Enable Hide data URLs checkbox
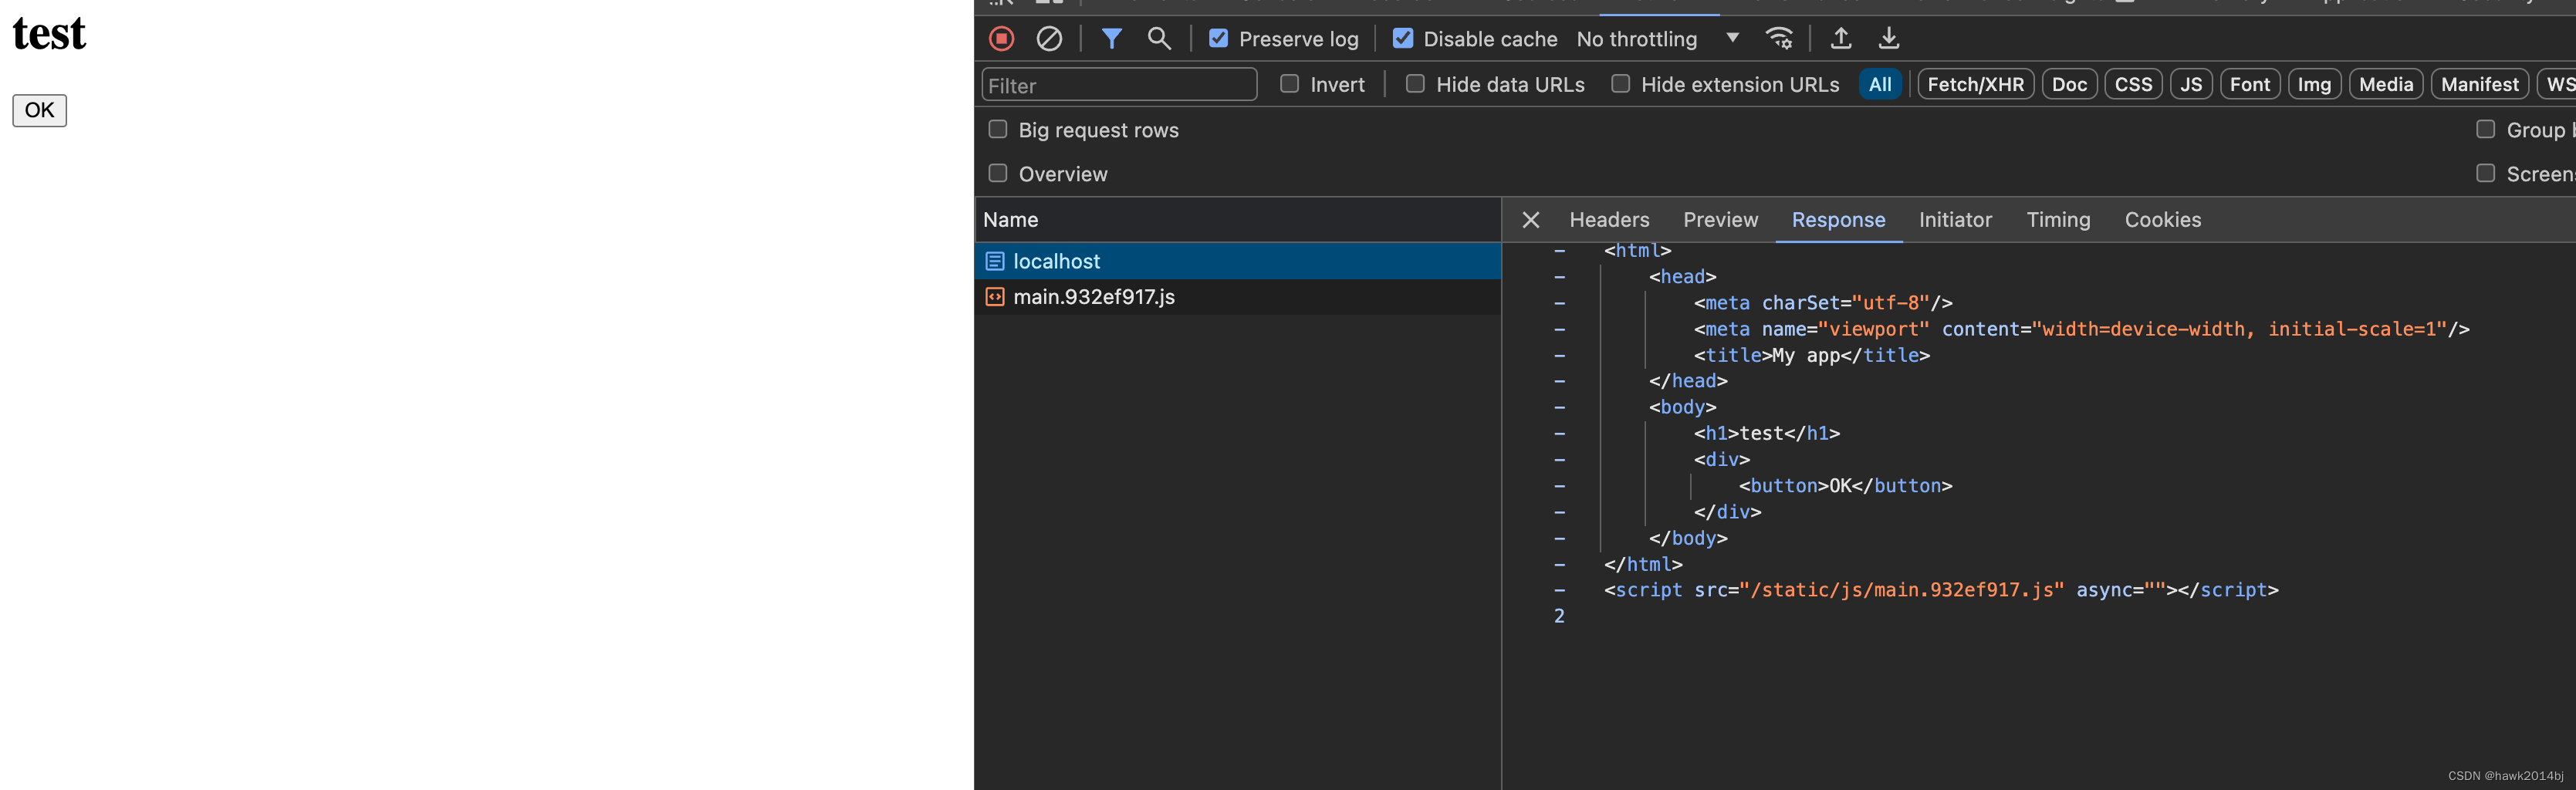The height and width of the screenshot is (790, 2576). click(x=1415, y=84)
